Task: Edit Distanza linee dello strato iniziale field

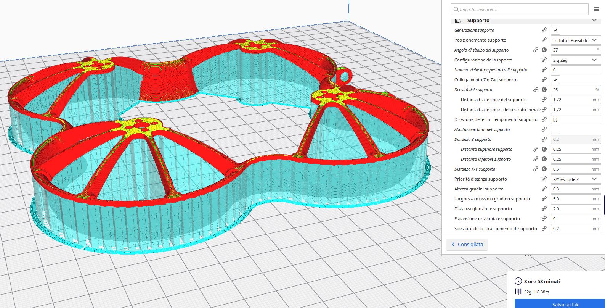Action: pyautogui.click(x=576, y=110)
